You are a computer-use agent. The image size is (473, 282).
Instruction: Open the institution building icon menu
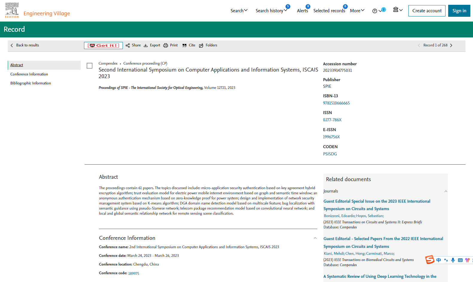[x=398, y=10]
